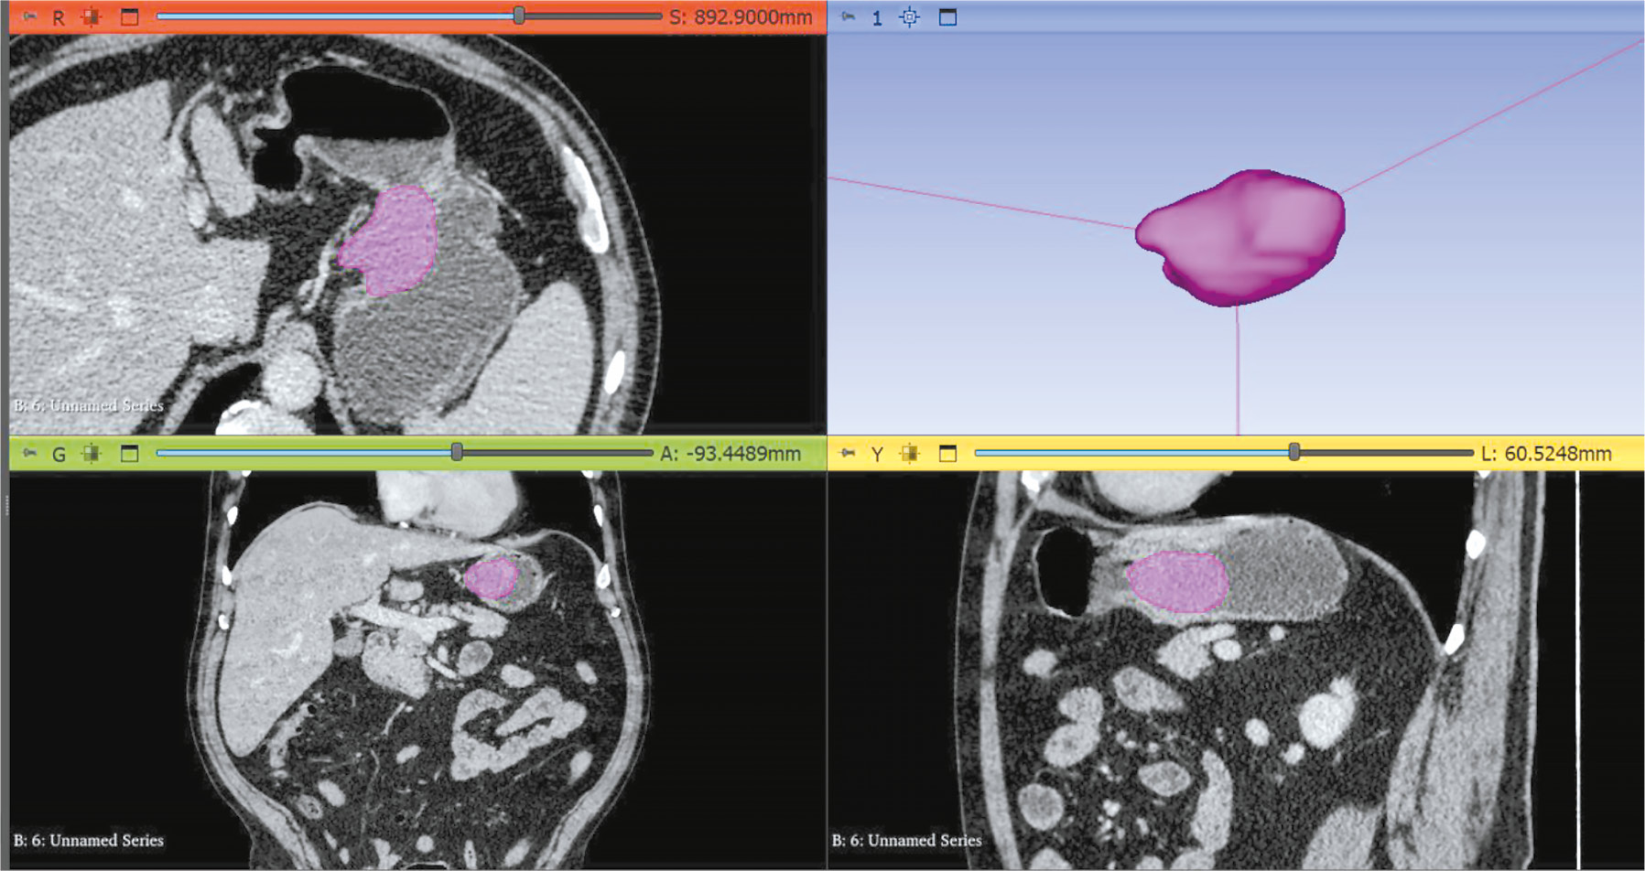Click the 1 label on 3D view bar
1645x871 pixels.
point(877,18)
